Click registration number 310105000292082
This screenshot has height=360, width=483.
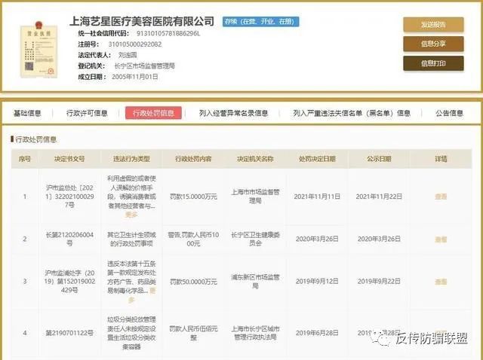click(x=135, y=44)
